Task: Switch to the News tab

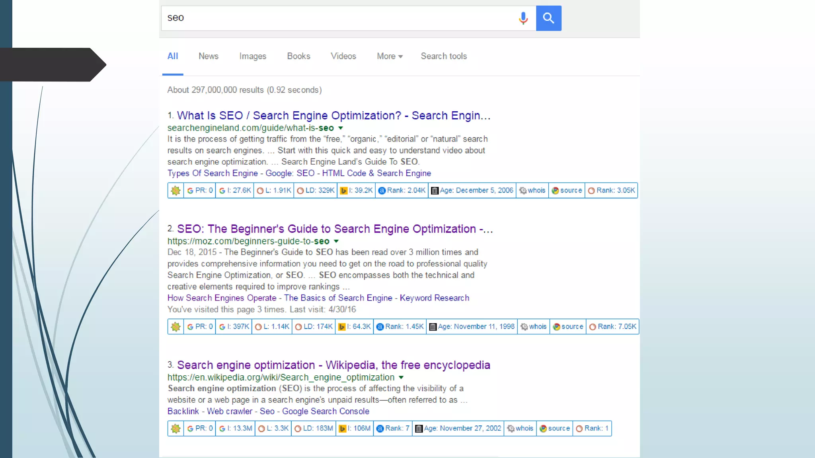Action: coord(208,56)
